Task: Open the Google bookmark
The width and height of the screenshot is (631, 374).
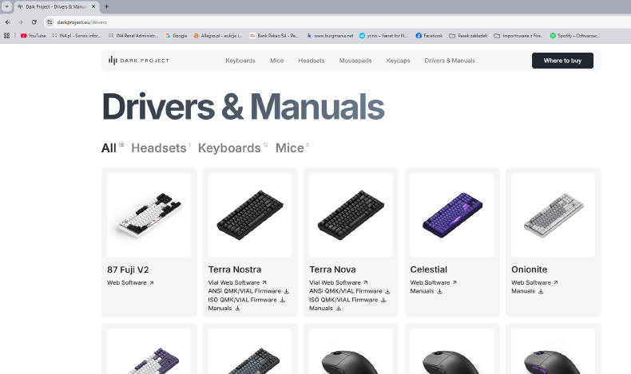Action: click(x=176, y=36)
